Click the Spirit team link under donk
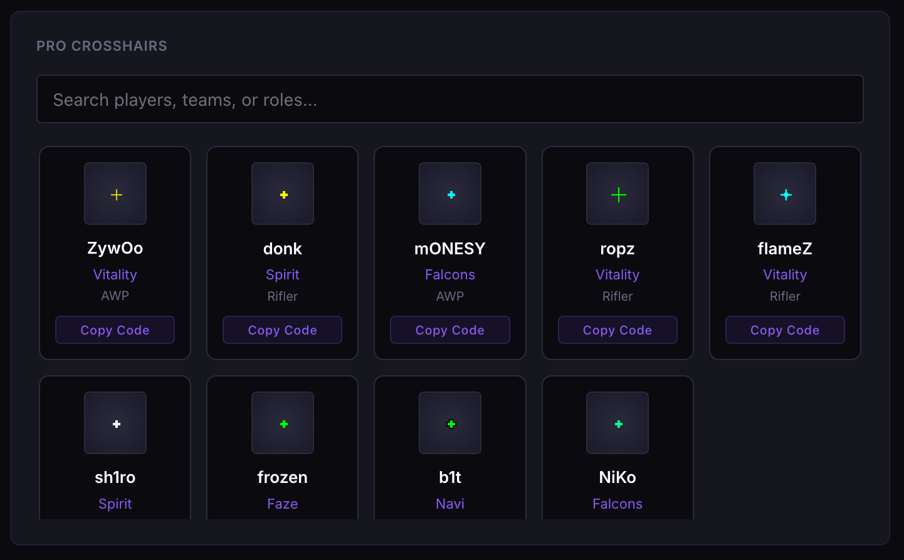Screen dimensions: 904x560 click(x=283, y=274)
